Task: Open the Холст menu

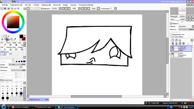Action: click(28, 5)
